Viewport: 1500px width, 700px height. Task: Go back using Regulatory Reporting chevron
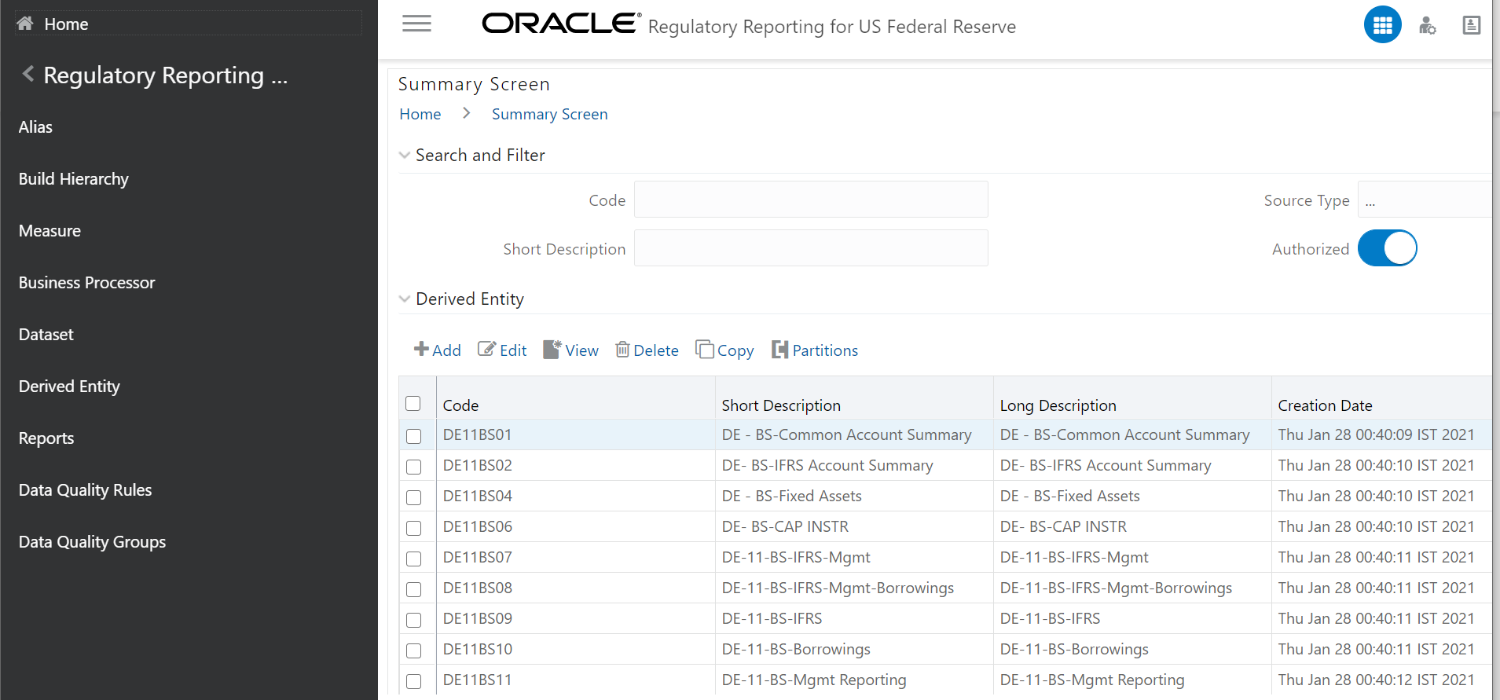click(x=28, y=74)
